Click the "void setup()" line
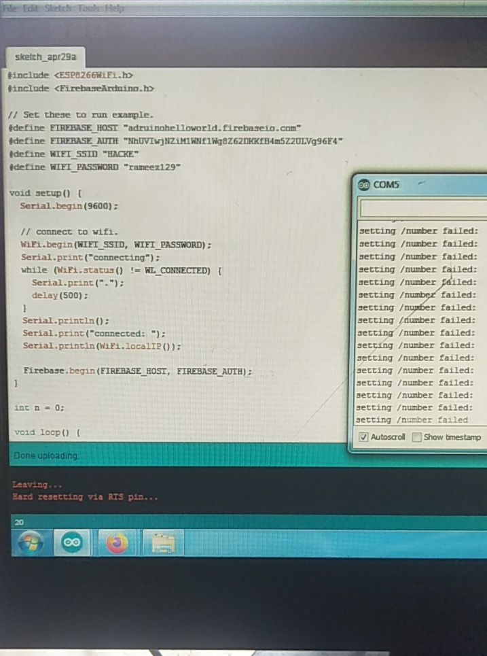487x656 pixels. click(x=45, y=193)
